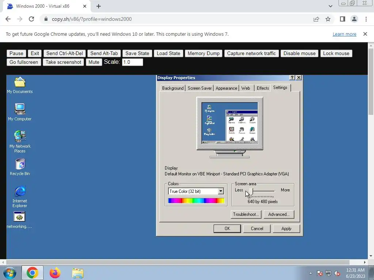Click the rainbow color spectrum preview bar

196,201
